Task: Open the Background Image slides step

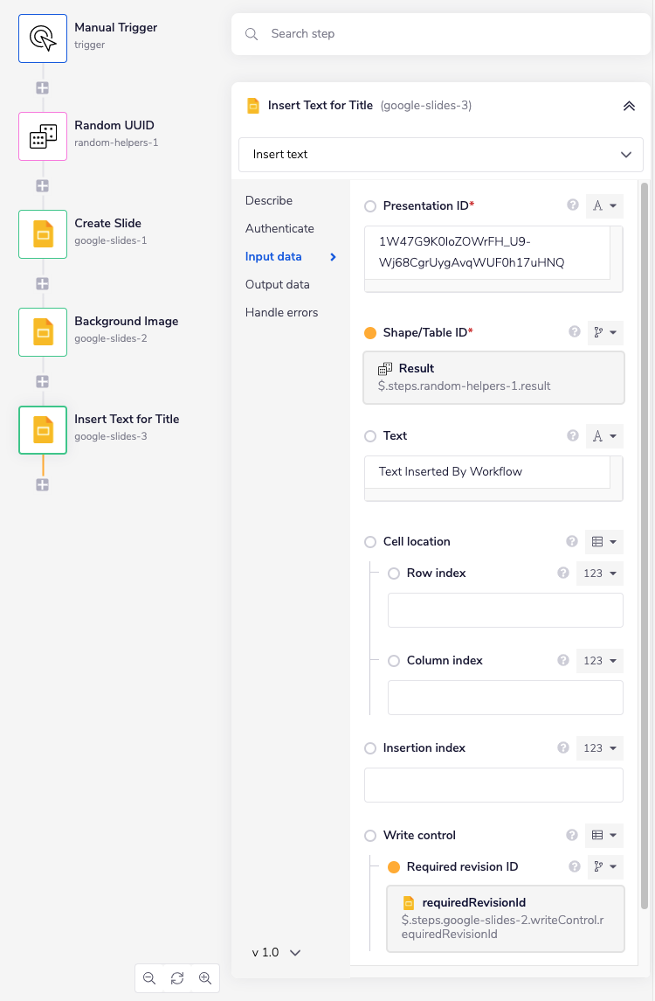Action: (x=42, y=331)
